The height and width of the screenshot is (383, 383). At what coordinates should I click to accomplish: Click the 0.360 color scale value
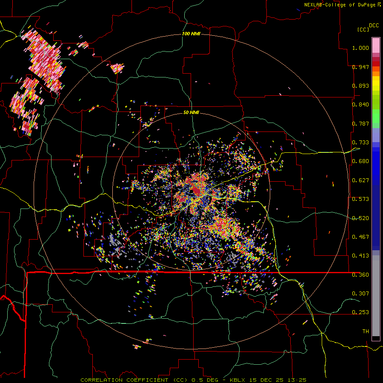click(360, 275)
